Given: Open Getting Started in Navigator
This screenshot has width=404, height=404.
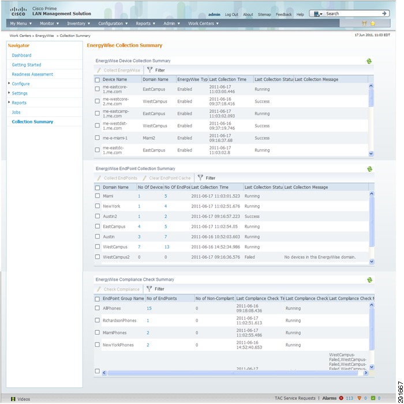Looking at the screenshot, I should pos(27,65).
